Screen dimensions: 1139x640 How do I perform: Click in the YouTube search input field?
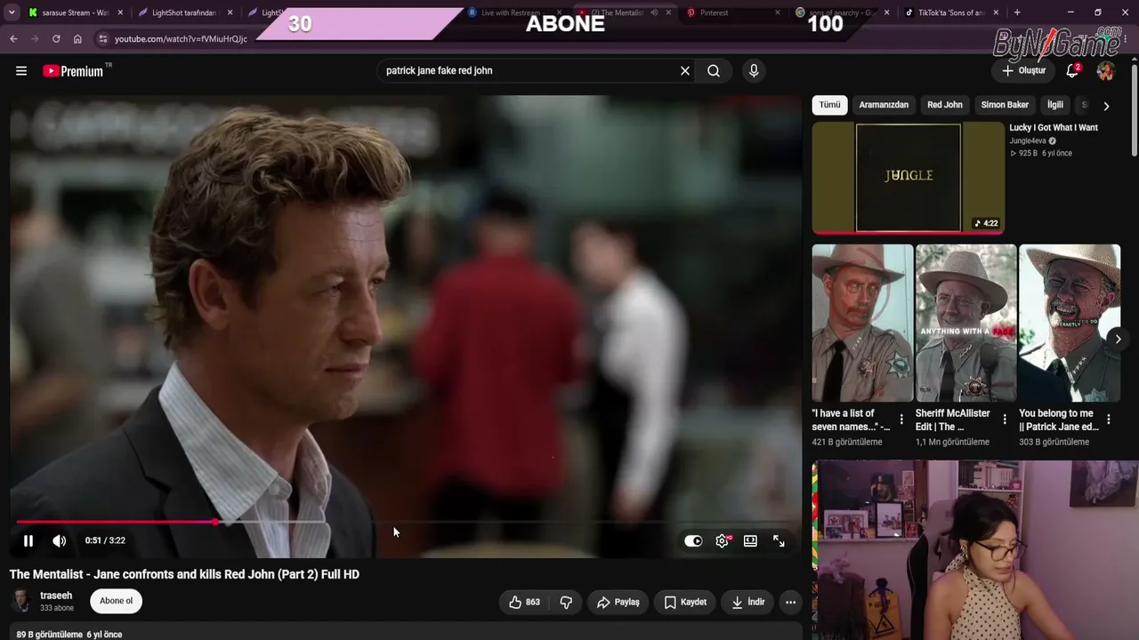tap(529, 71)
